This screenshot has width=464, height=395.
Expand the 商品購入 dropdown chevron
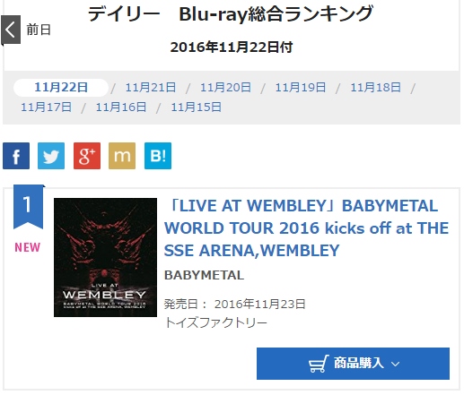pyautogui.click(x=395, y=364)
